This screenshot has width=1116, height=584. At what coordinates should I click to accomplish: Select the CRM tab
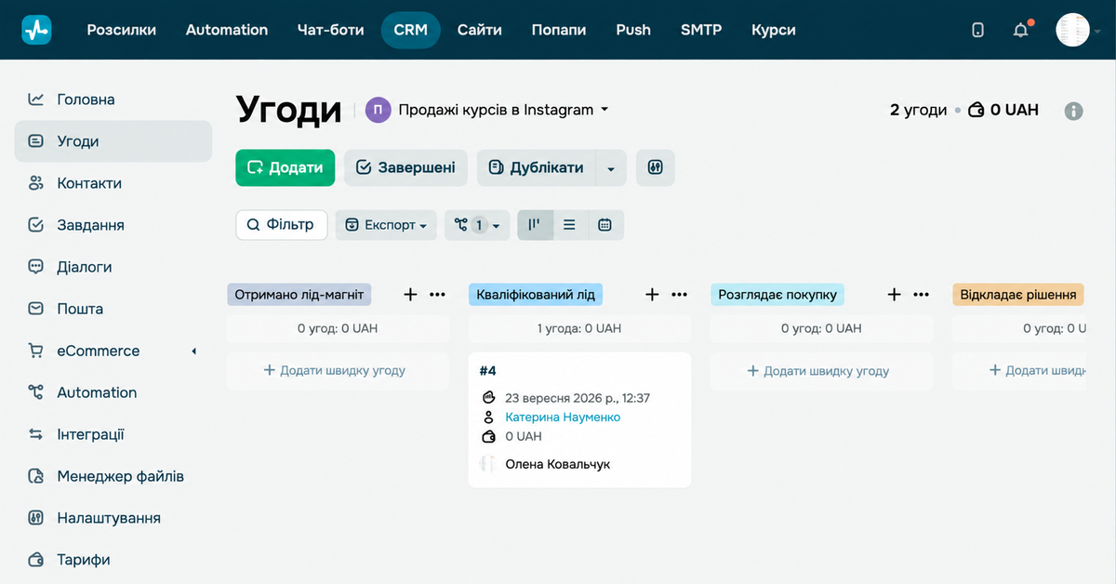click(411, 30)
